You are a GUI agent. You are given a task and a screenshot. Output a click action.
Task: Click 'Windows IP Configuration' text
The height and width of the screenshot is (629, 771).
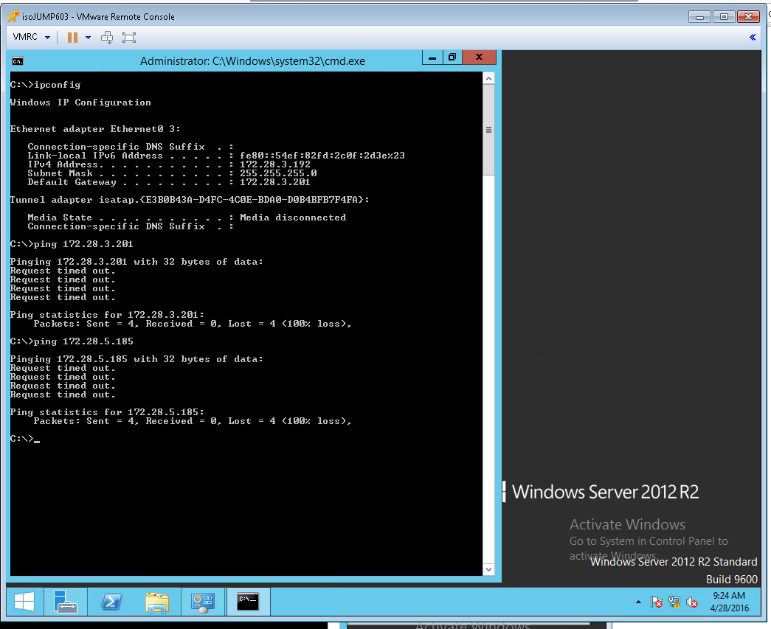[x=80, y=102]
